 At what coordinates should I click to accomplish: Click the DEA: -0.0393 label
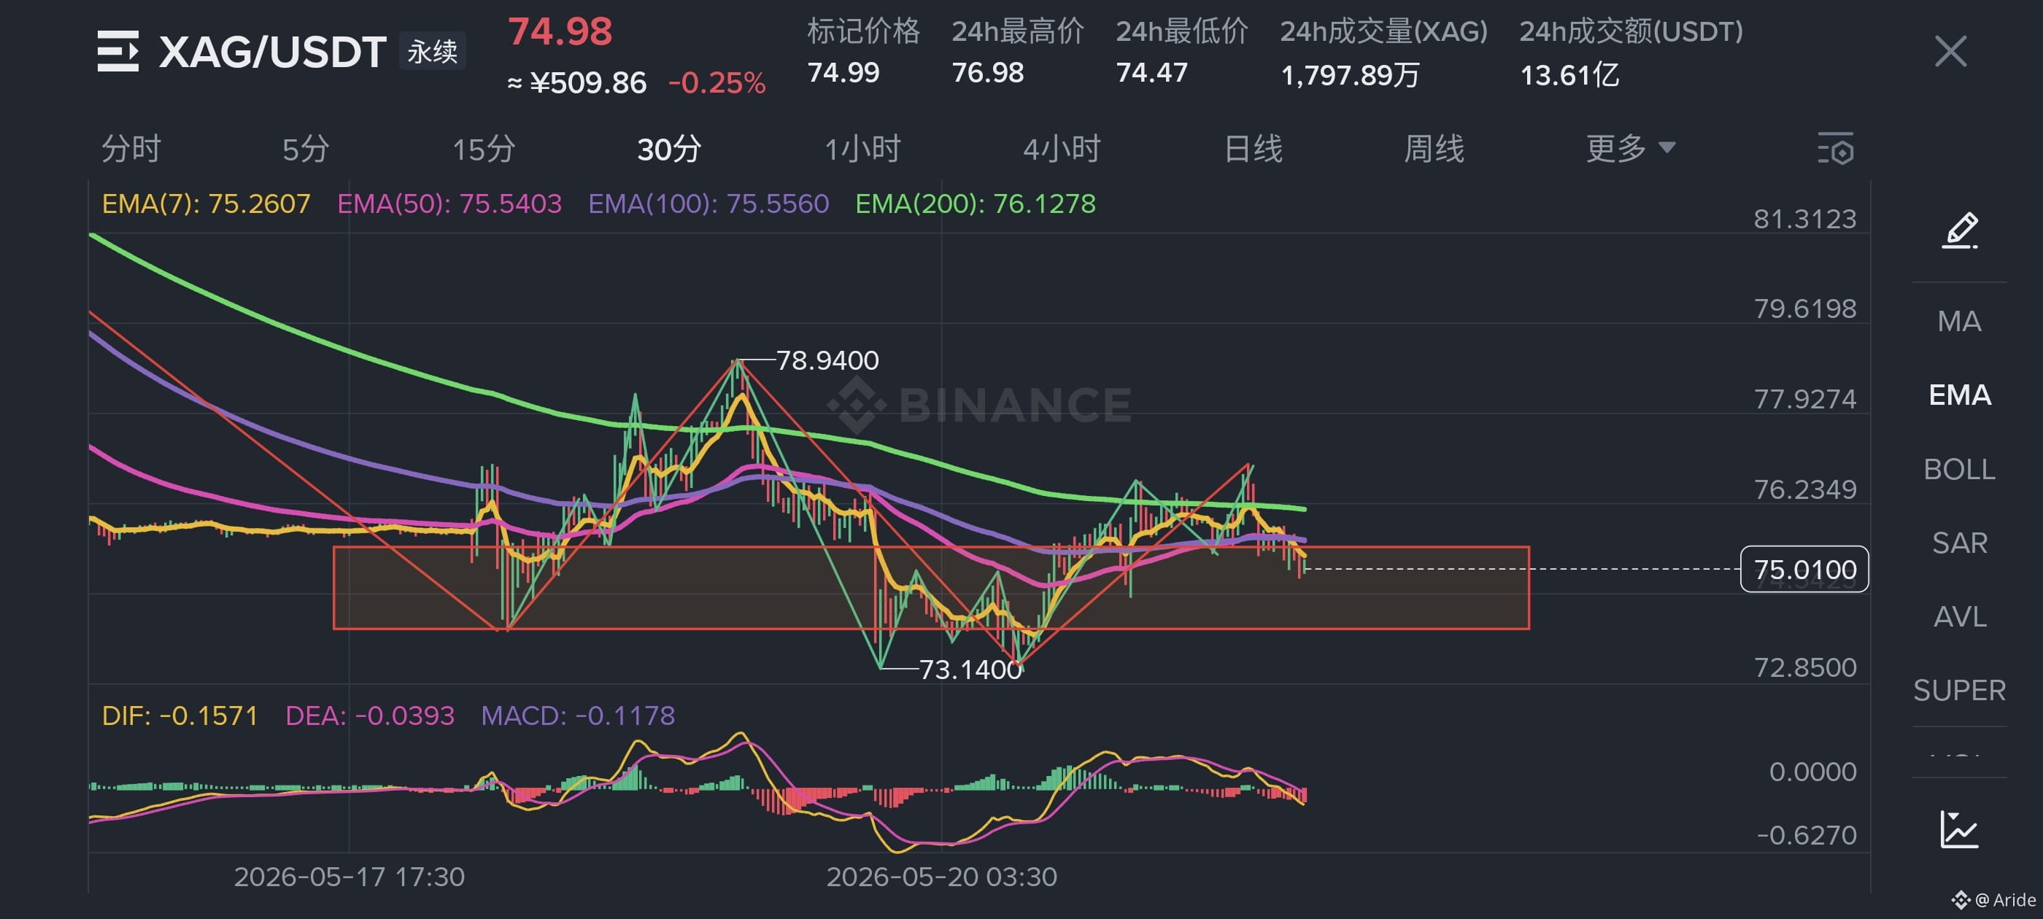coord(370,716)
